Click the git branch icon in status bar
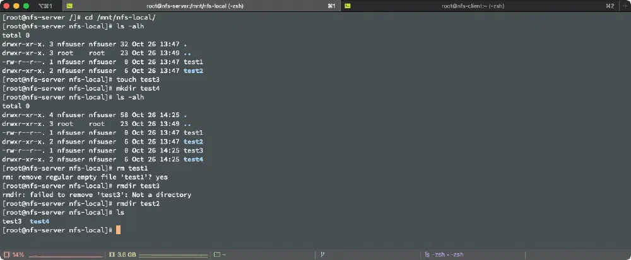The height and width of the screenshot is (260, 631). point(322,254)
